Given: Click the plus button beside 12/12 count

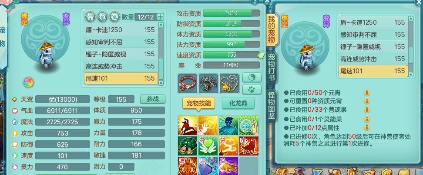Looking at the screenshot, I should coord(160,17).
